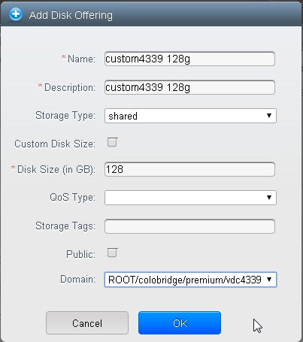
Task: Click the Storage Type label
Action: [65, 116]
